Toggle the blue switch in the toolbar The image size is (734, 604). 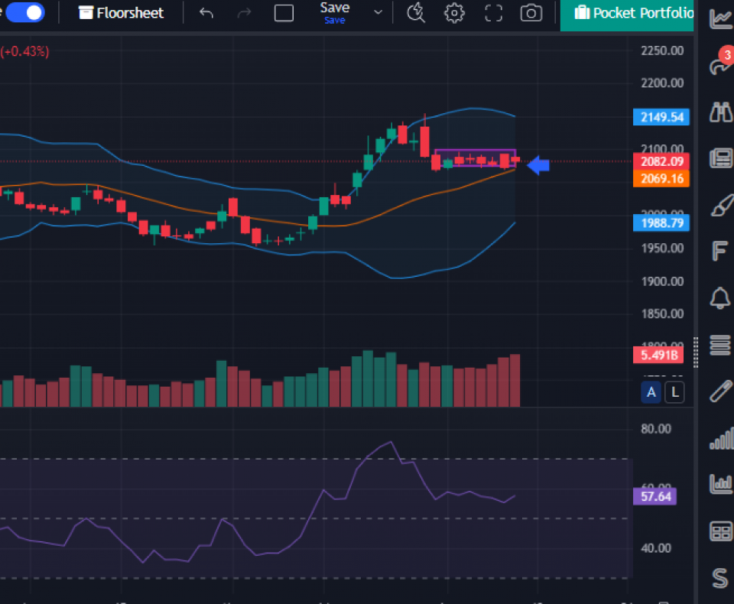tap(24, 13)
